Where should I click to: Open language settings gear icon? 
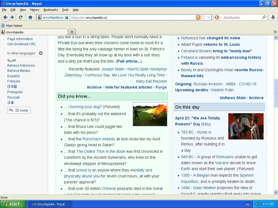[x=41, y=53]
